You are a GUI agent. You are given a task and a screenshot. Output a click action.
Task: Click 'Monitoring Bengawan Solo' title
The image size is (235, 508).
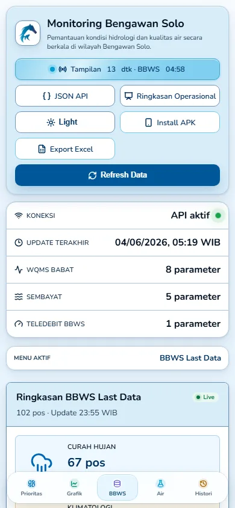[116, 23]
